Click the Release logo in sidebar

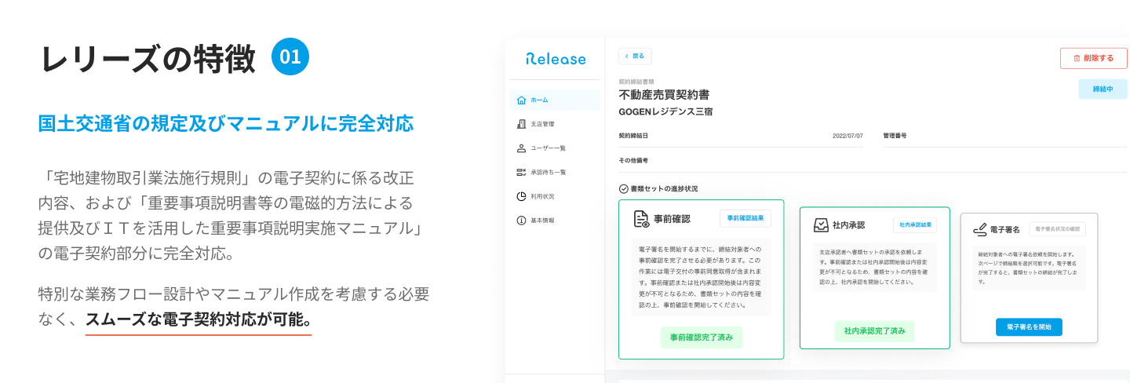556,59
